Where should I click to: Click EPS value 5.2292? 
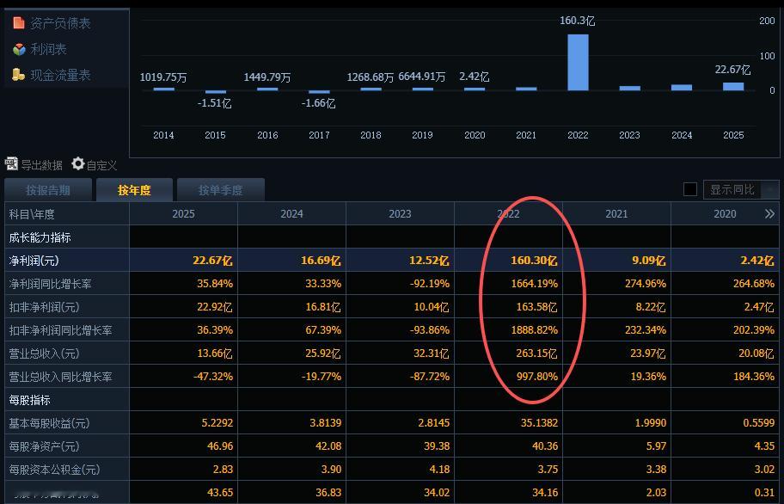point(217,423)
